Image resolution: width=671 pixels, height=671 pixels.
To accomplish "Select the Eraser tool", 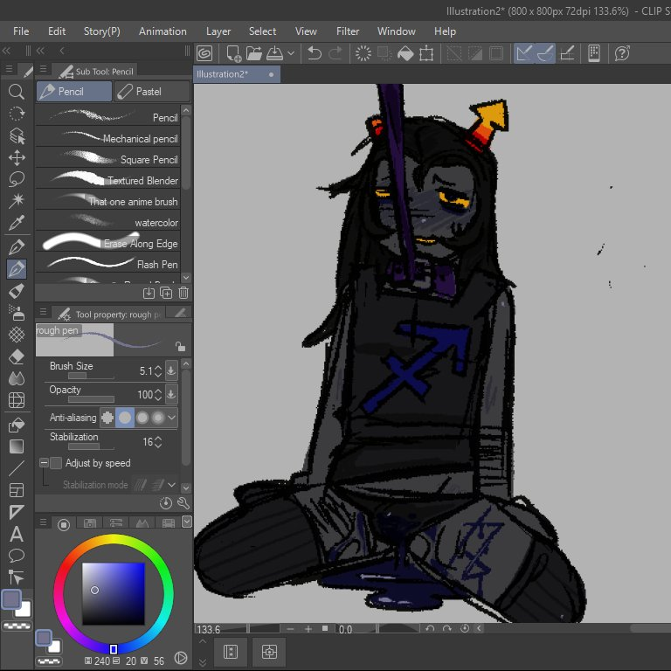I will [x=17, y=356].
